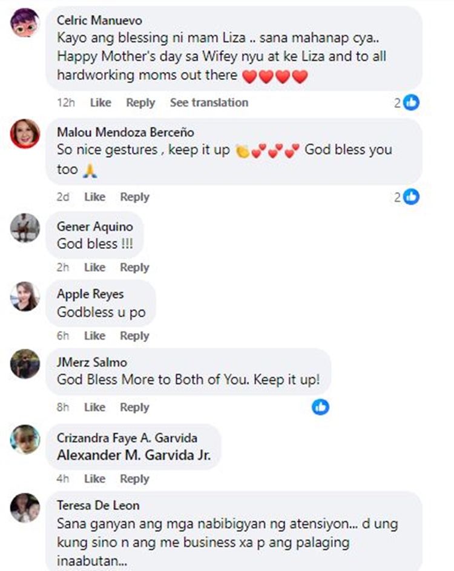Open Celric Manuevo's profile picture
The image size is (454, 571).
coord(25,23)
